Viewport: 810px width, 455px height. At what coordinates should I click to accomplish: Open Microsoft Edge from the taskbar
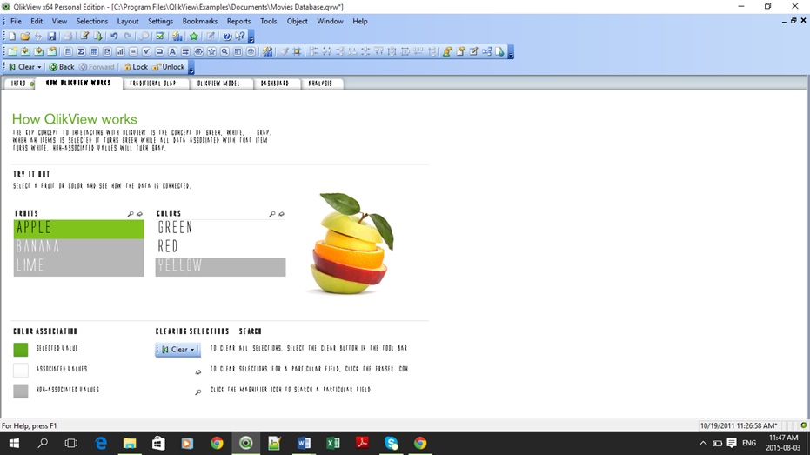click(x=101, y=443)
